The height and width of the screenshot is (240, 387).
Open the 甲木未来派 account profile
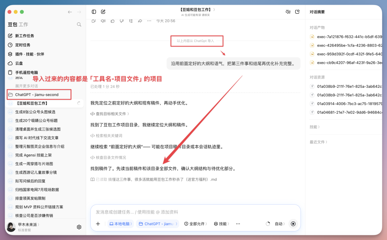coord(23,227)
